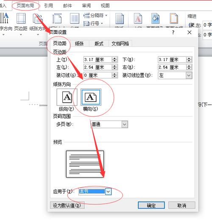Close the 页面设置 dialog with X
This screenshot has width=212, height=220.
click(x=190, y=32)
